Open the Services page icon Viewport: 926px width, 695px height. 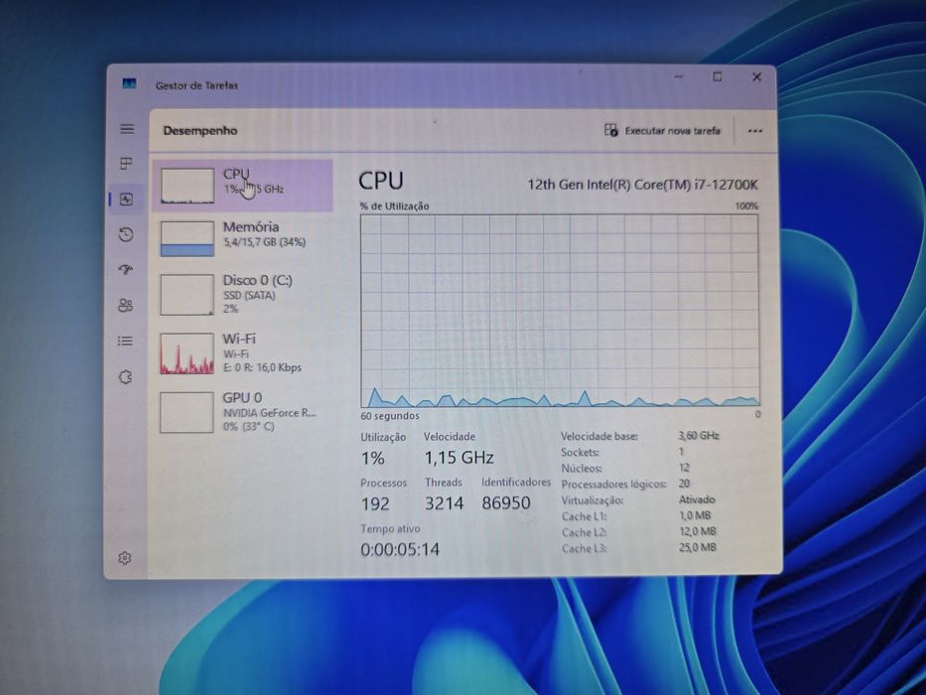[125, 377]
